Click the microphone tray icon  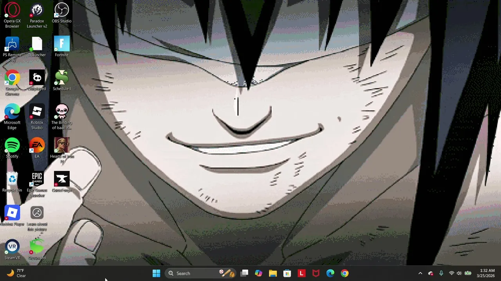click(x=441, y=273)
